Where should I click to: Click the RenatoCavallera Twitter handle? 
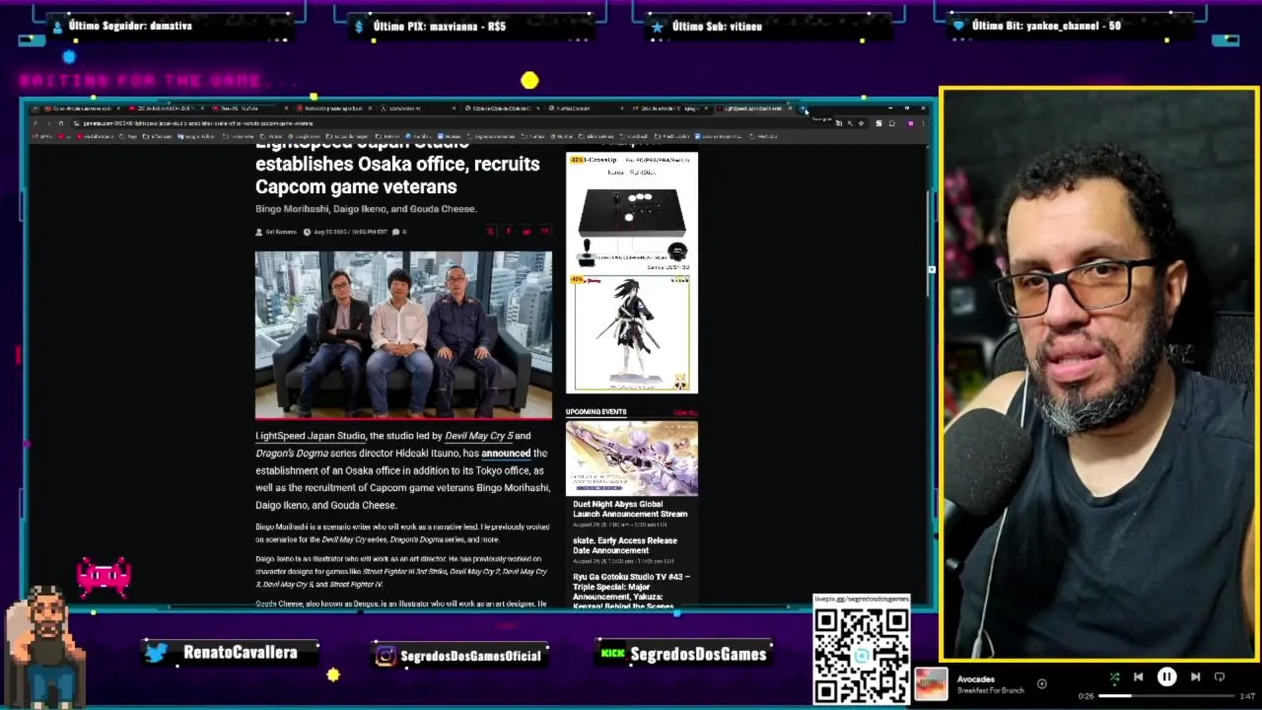pos(241,652)
